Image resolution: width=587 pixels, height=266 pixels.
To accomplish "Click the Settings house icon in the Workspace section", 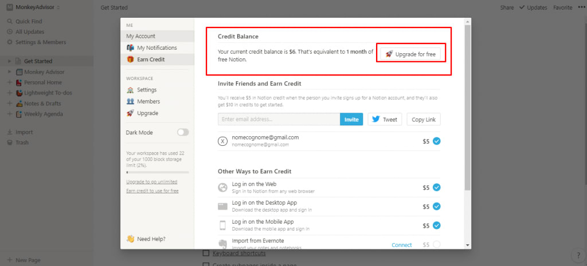I will [130, 90].
